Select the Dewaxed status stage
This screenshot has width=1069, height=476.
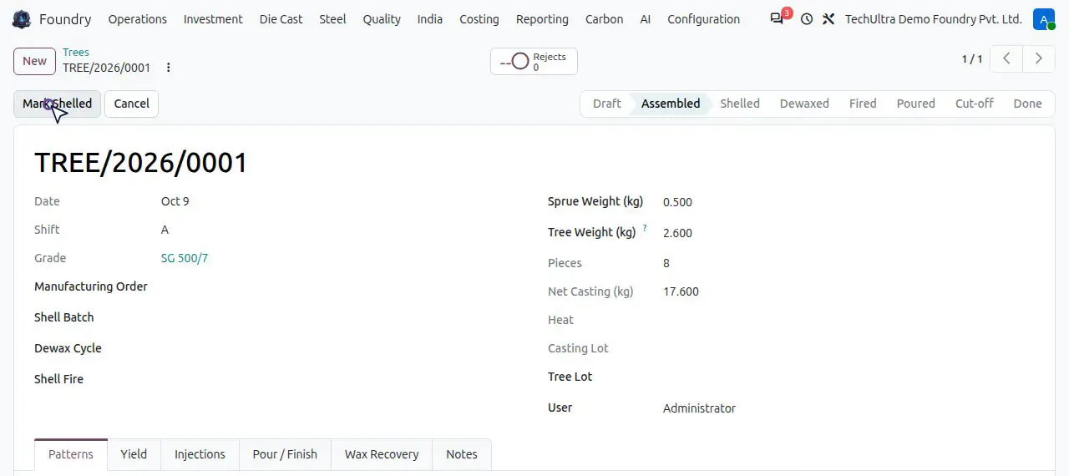[804, 104]
